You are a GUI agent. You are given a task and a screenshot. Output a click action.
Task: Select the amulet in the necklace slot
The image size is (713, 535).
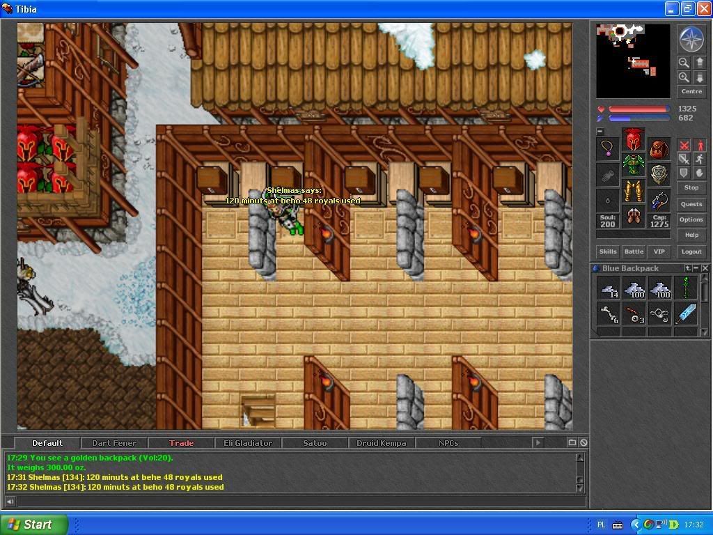[x=607, y=149]
